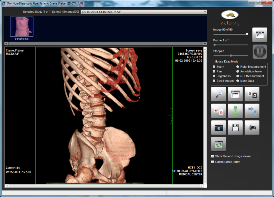Image resolution: width=274 pixels, height=197 pixels.
Task: Open the magnifier preview window button
Action: [x=259, y=34]
